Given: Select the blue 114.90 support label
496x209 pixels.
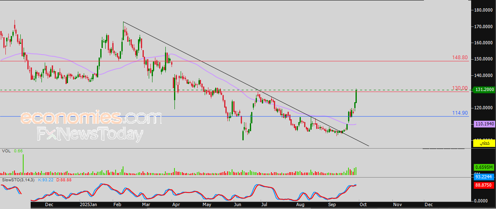Looking at the screenshot, I should (460, 113).
